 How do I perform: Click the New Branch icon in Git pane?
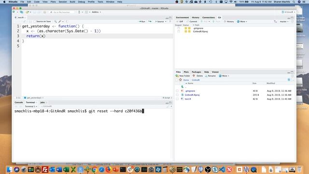[x=276, y=21]
